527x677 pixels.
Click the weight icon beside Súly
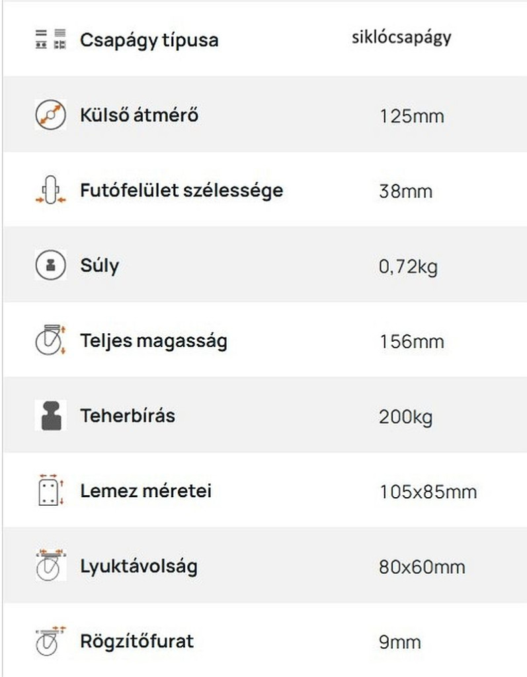click(x=51, y=266)
